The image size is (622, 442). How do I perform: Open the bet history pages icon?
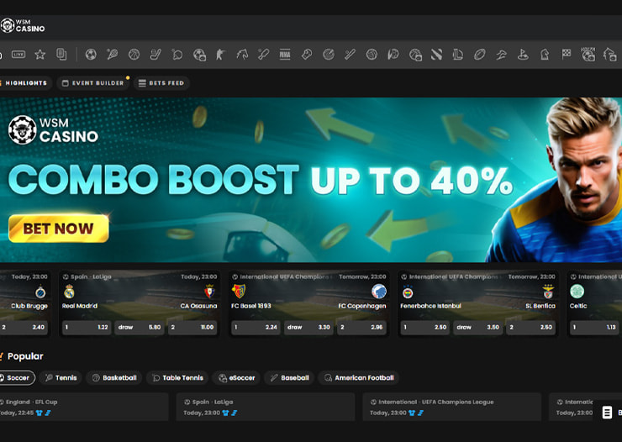tap(61, 55)
